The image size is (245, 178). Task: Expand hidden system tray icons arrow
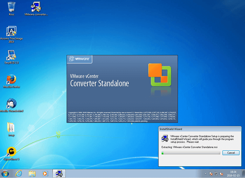pyautogui.click(x=205, y=173)
